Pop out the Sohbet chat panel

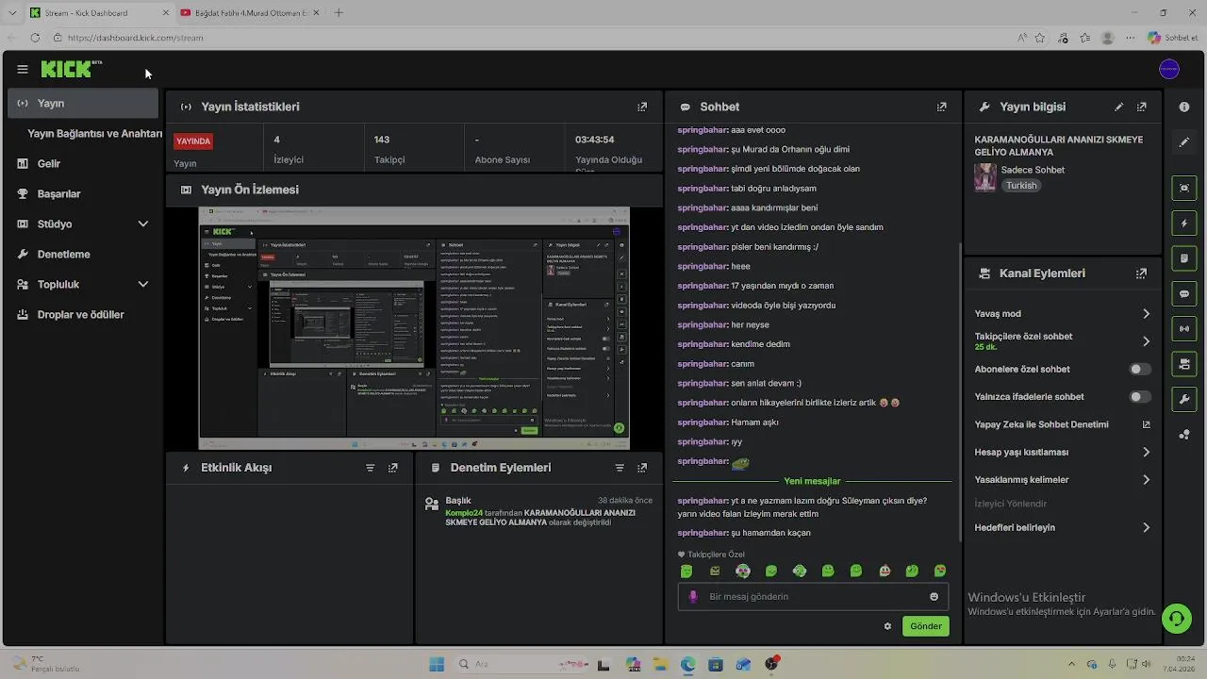[941, 108]
